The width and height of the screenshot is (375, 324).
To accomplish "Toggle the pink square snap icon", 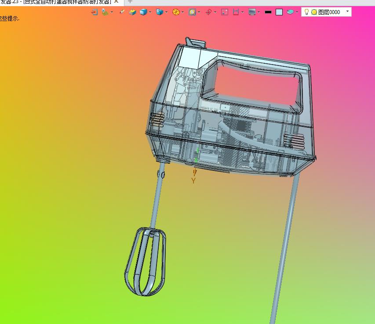I will pyautogui.click(x=225, y=12).
